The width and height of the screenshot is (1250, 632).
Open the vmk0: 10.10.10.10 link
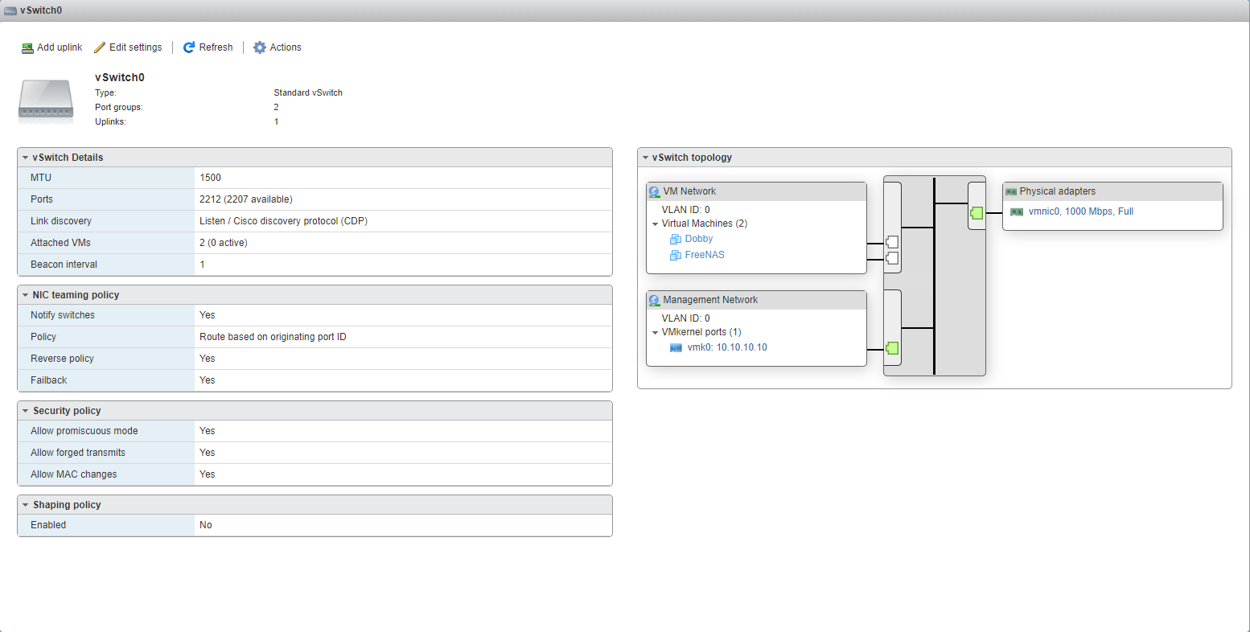[727, 348]
